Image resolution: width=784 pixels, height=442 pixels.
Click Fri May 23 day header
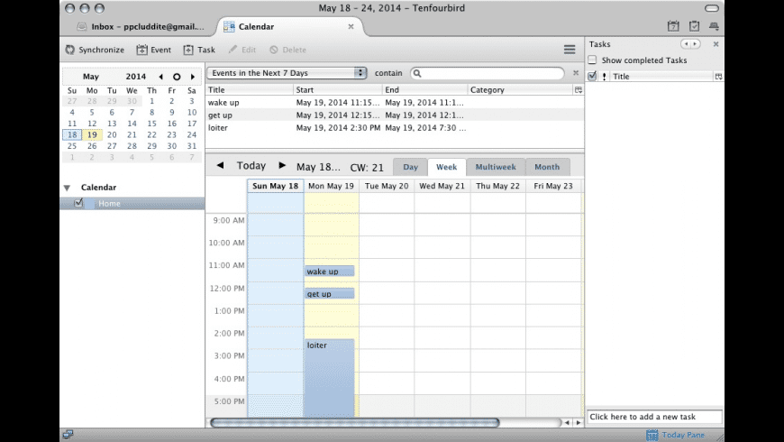click(x=553, y=186)
